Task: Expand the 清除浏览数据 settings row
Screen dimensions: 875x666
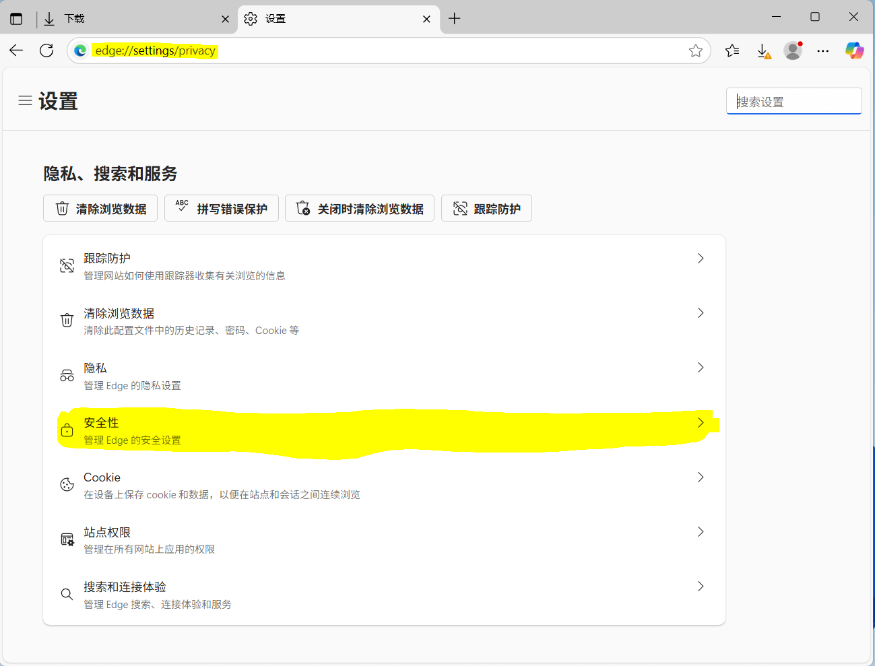Action: pos(384,321)
